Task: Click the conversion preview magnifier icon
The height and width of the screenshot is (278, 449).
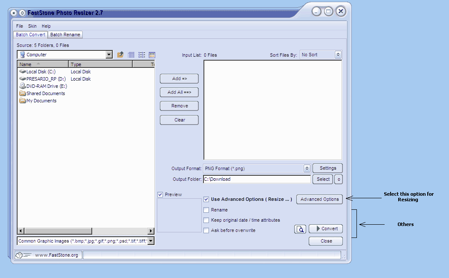Action: pyautogui.click(x=300, y=229)
